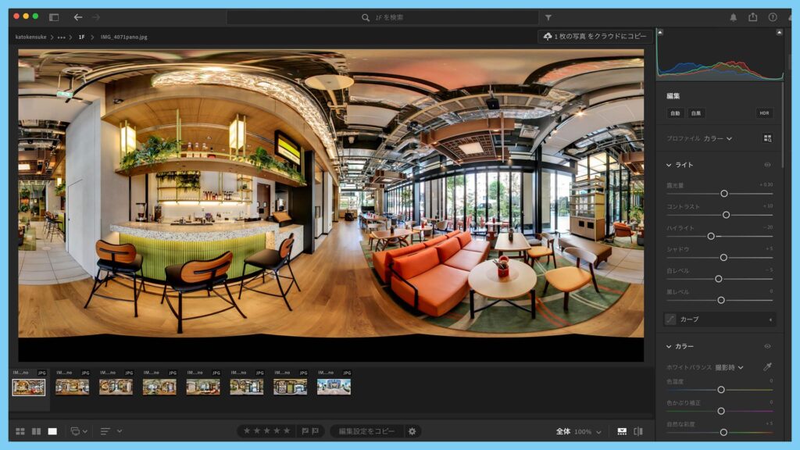Toggle HDR editing mode
Screen dimensions: 800x450
click(x=764, y=113)
